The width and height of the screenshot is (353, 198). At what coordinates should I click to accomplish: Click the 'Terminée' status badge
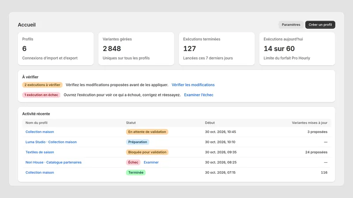(x=136, y=172)
